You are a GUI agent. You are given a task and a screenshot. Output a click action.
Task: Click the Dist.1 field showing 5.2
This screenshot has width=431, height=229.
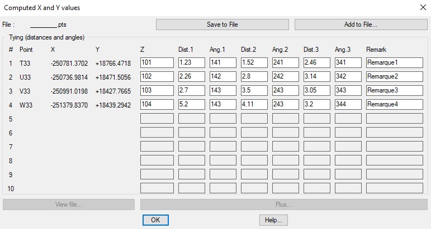pos(192,104)
